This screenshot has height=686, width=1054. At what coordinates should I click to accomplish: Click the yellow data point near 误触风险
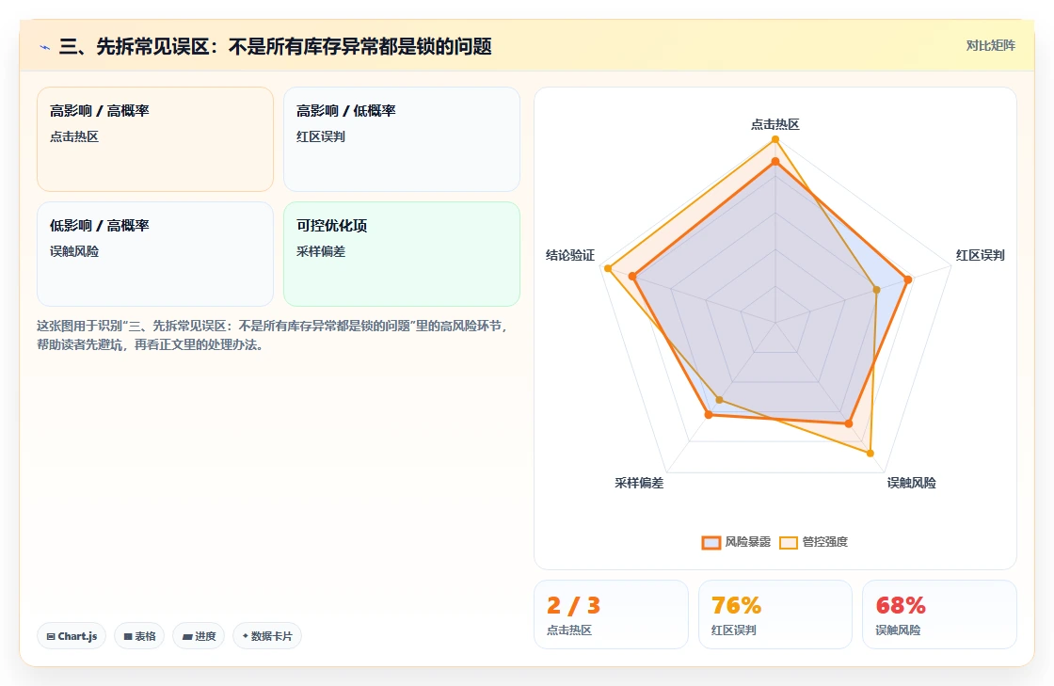pos(870,454)
